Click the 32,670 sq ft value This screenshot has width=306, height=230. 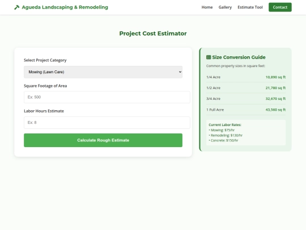[275, 99]
